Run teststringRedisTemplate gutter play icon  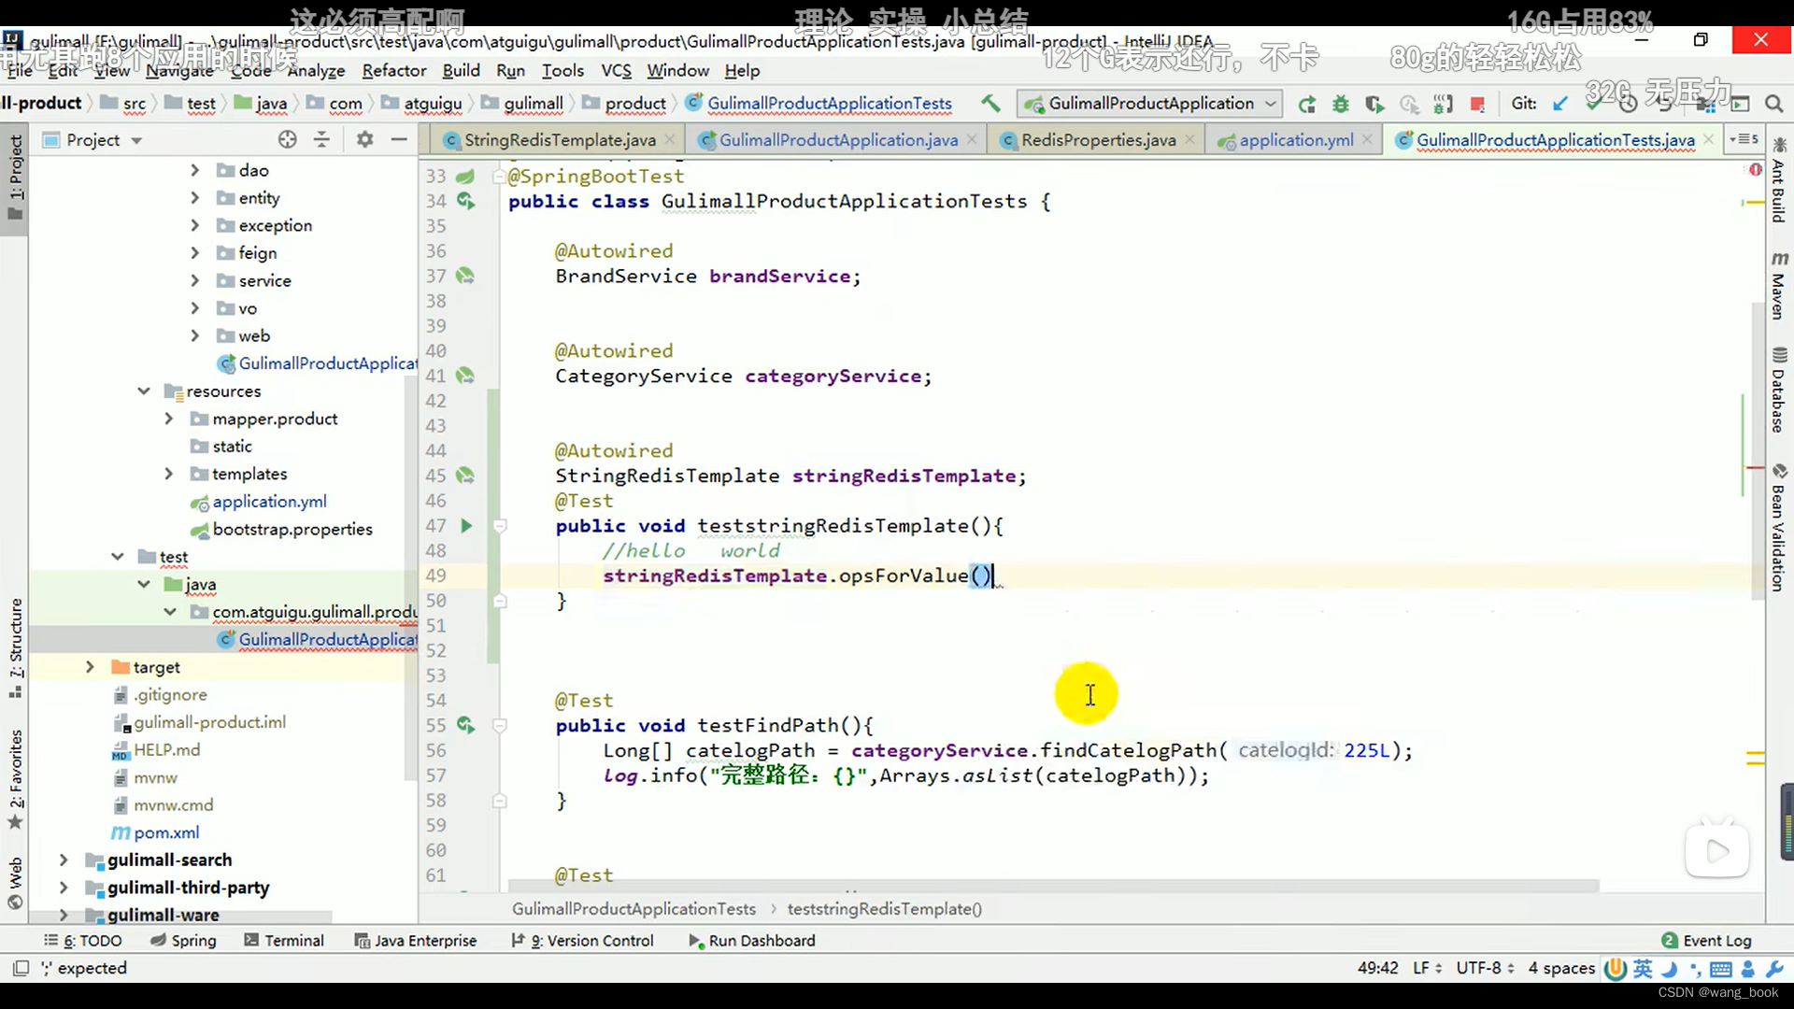[465, 526]
